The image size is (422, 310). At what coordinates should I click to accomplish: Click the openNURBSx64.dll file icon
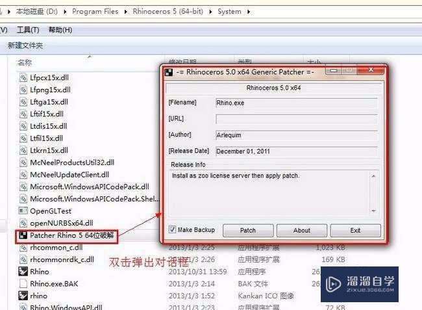click(x=23, y=223)
